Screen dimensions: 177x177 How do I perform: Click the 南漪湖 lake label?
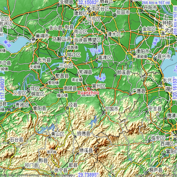pos(101,78)
